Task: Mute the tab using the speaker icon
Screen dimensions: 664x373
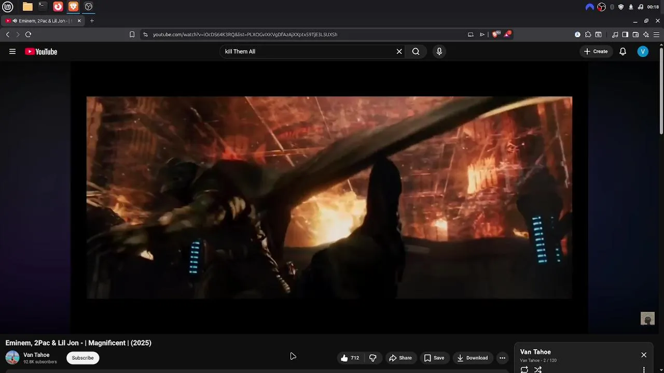Action: tap(15, 21)
